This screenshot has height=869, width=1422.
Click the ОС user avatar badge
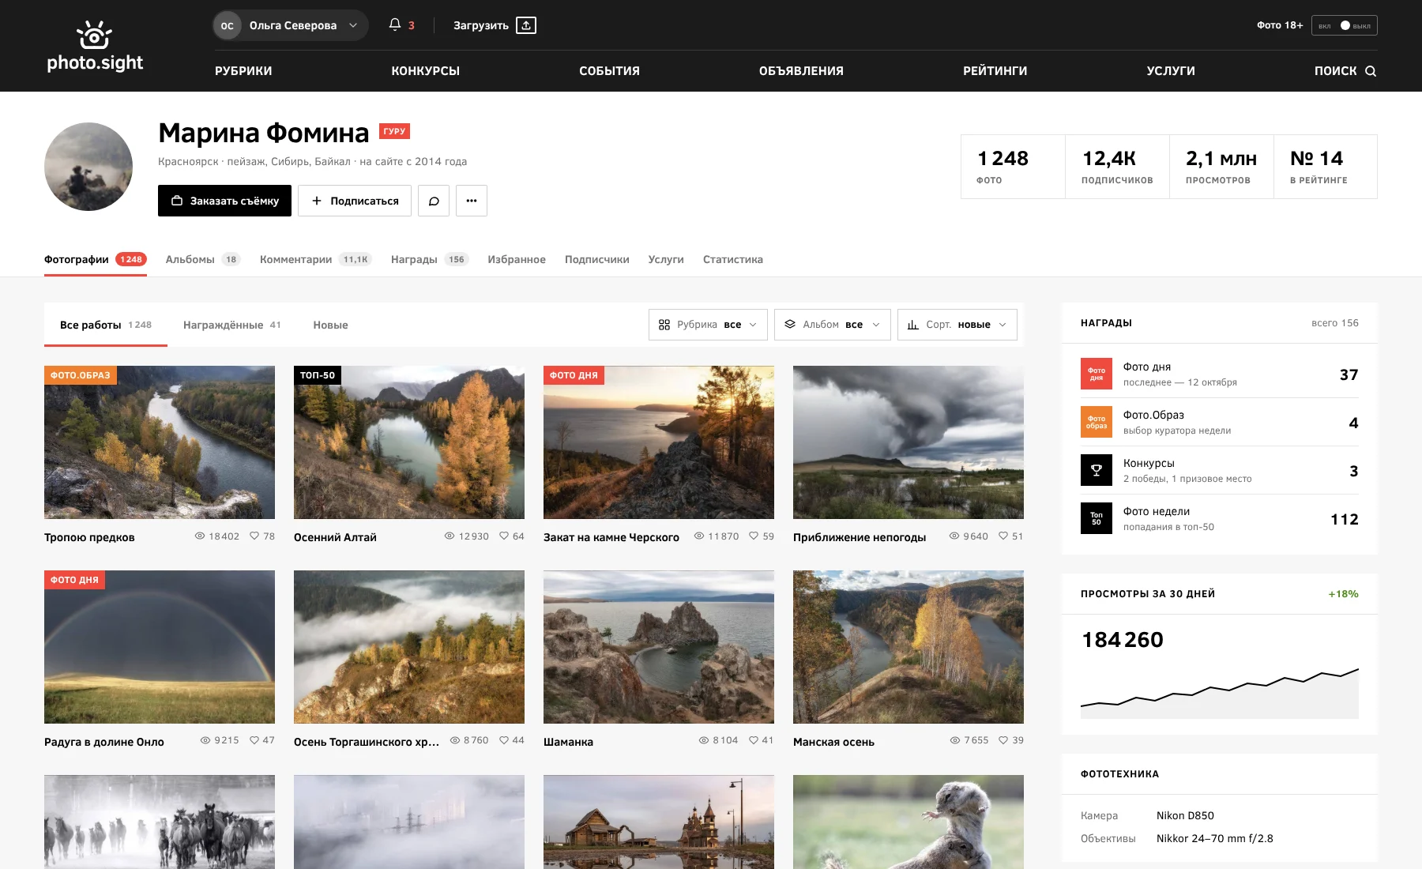pos(228,25)
